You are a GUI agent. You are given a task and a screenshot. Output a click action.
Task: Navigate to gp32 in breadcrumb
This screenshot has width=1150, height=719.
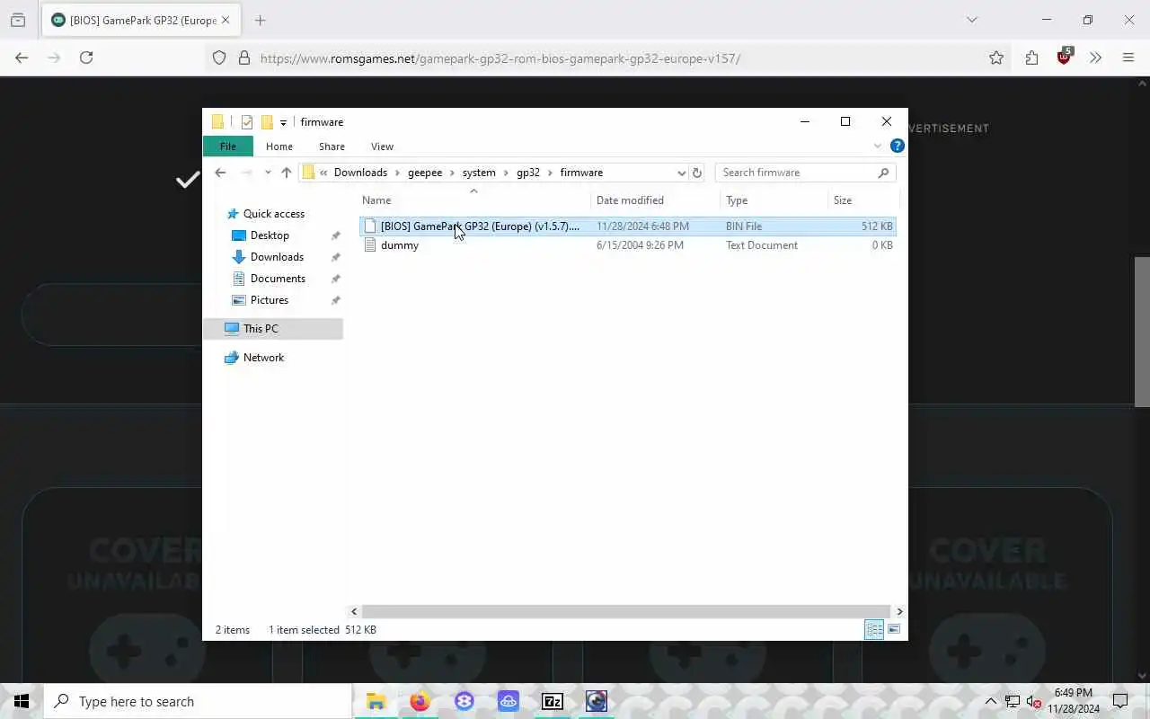(x=528, y=173)
